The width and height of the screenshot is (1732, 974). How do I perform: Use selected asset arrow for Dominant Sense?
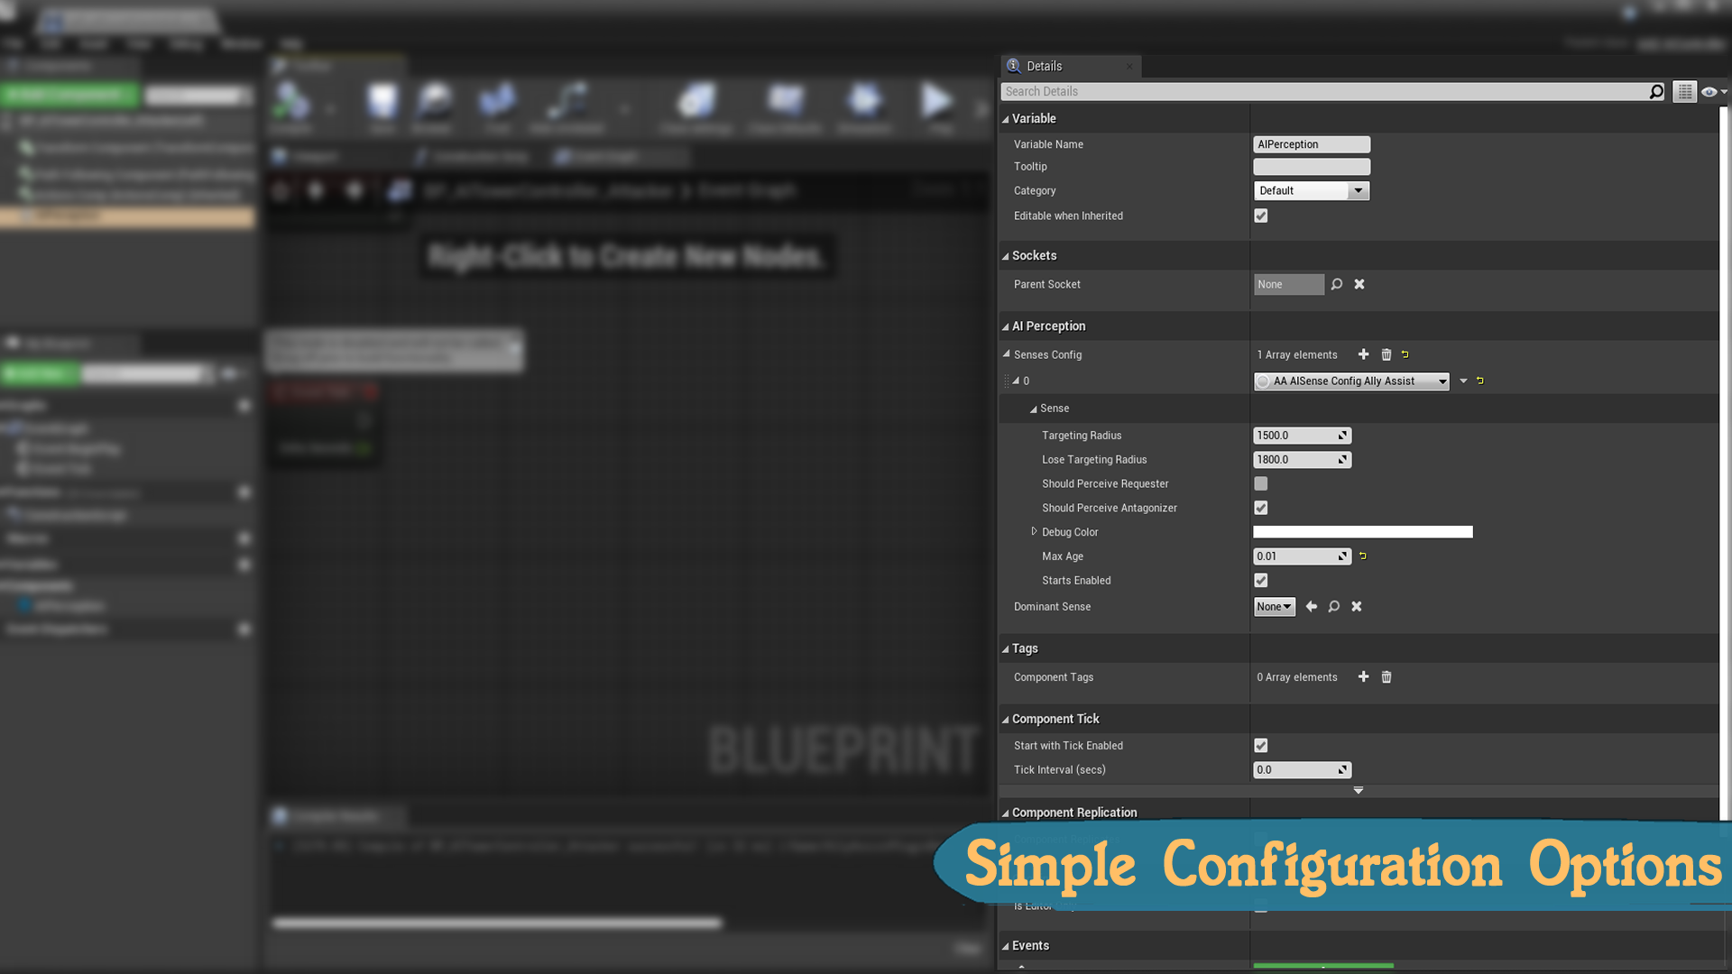coord(1312,607)
